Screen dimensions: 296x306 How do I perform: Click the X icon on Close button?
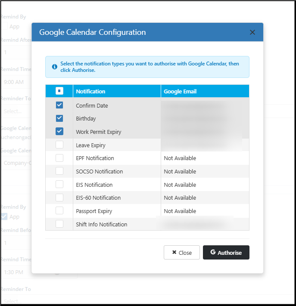point(174,252)
